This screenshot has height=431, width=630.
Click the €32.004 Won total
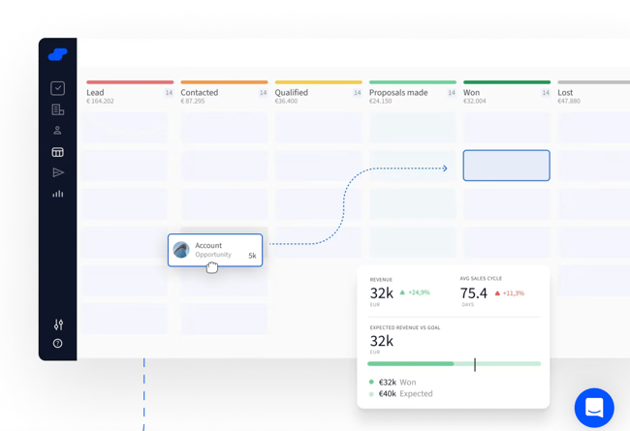(x=475, y=102)
